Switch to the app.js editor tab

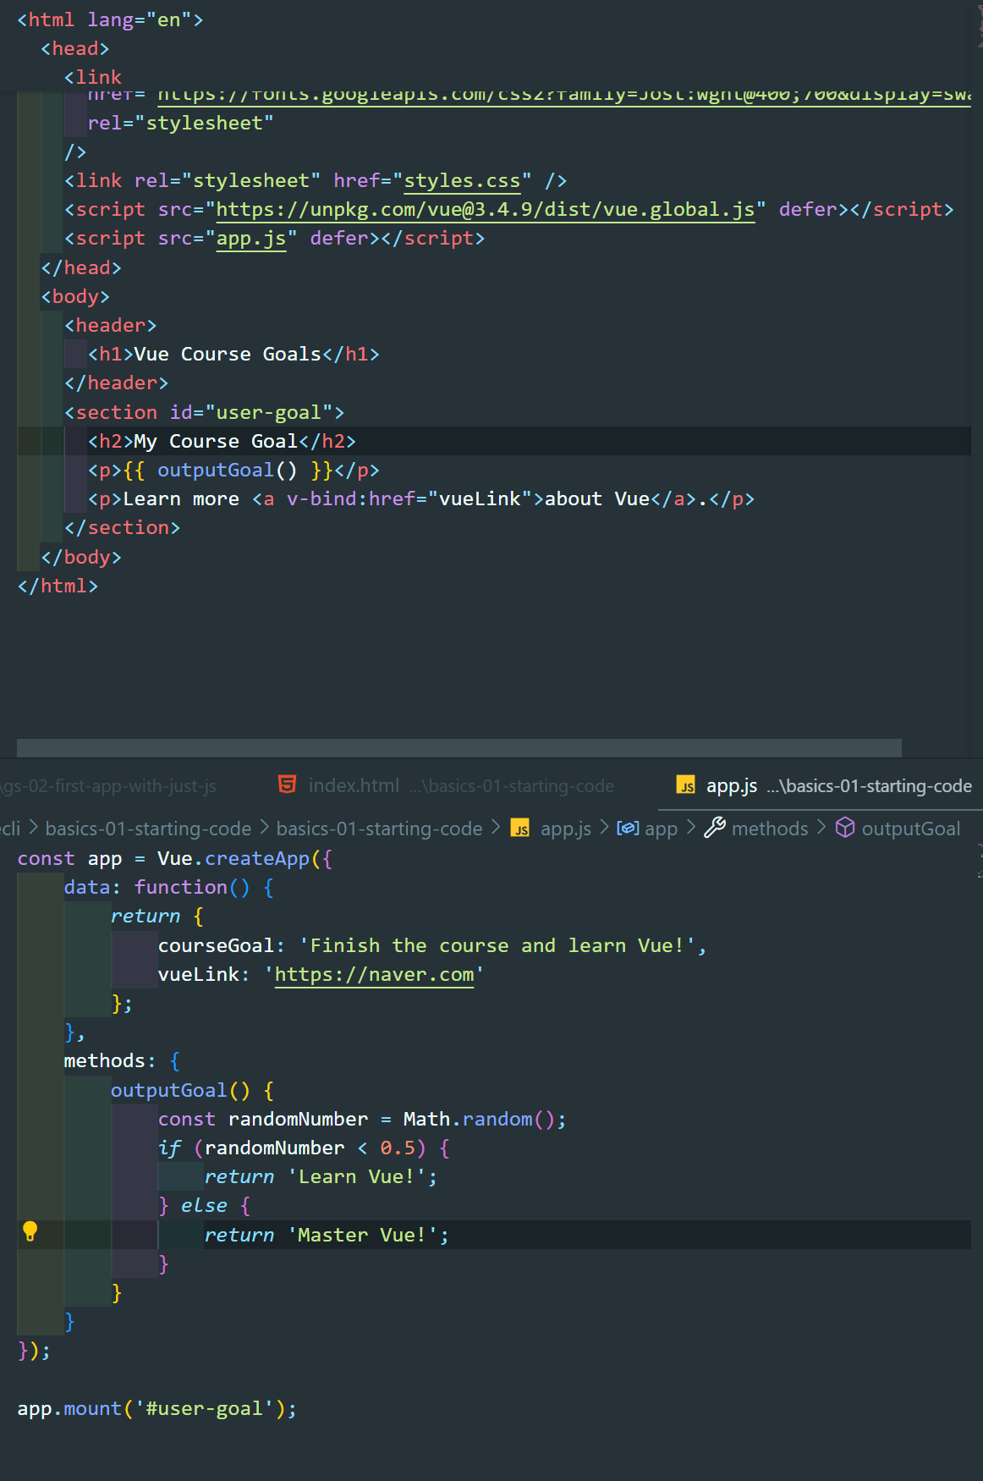pyautogui.click(x=825, y=785)
